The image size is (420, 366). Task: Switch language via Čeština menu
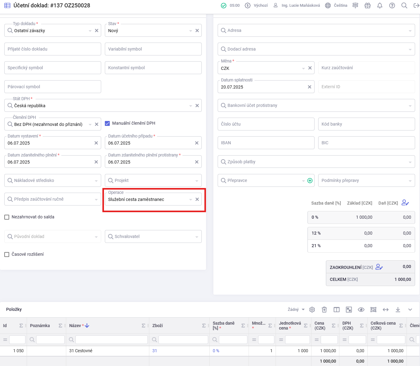click(x=336, y=6)
